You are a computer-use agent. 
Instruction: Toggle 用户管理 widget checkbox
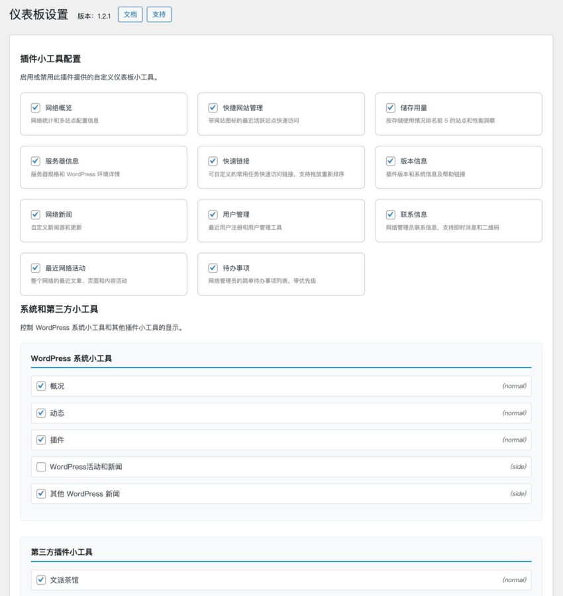213,215
